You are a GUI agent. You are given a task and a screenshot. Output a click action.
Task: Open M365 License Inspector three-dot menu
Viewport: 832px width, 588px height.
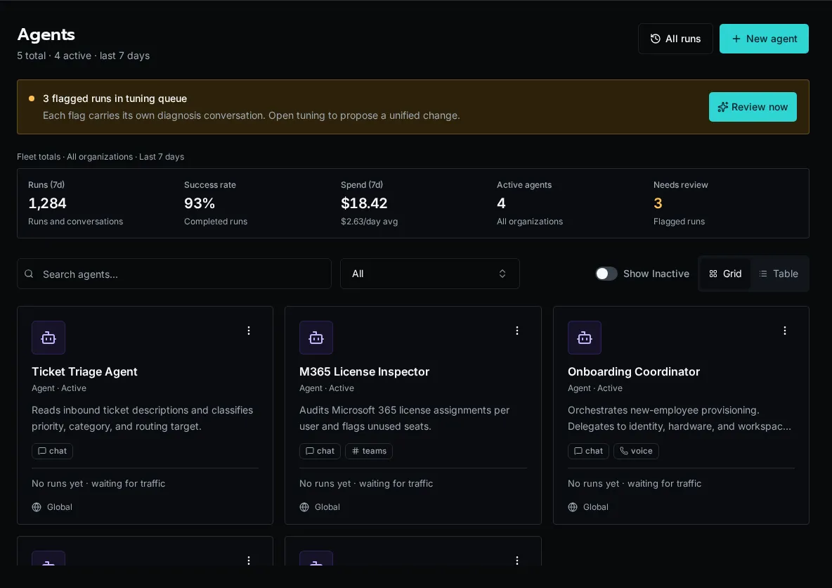point(516,331)
